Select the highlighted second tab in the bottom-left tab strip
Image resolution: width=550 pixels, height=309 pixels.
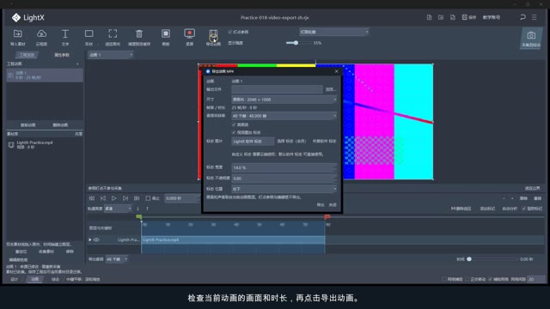pos(35,279)
